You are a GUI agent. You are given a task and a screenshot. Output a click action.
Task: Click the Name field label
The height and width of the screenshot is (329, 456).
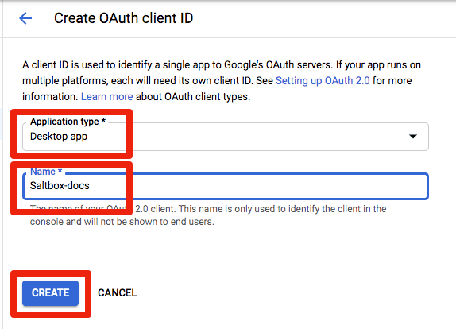(x=46, y=172)
